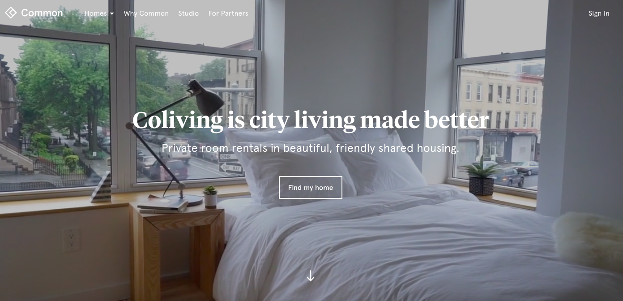Click the Private room rentals subheading
The height and width of the screenshot is (301, 623).
point(311,148)
